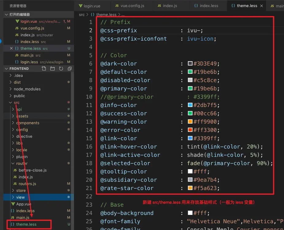Open the default-color #19be6b swatch
This screenshot has width=284, height=230.
coord(190,72)
